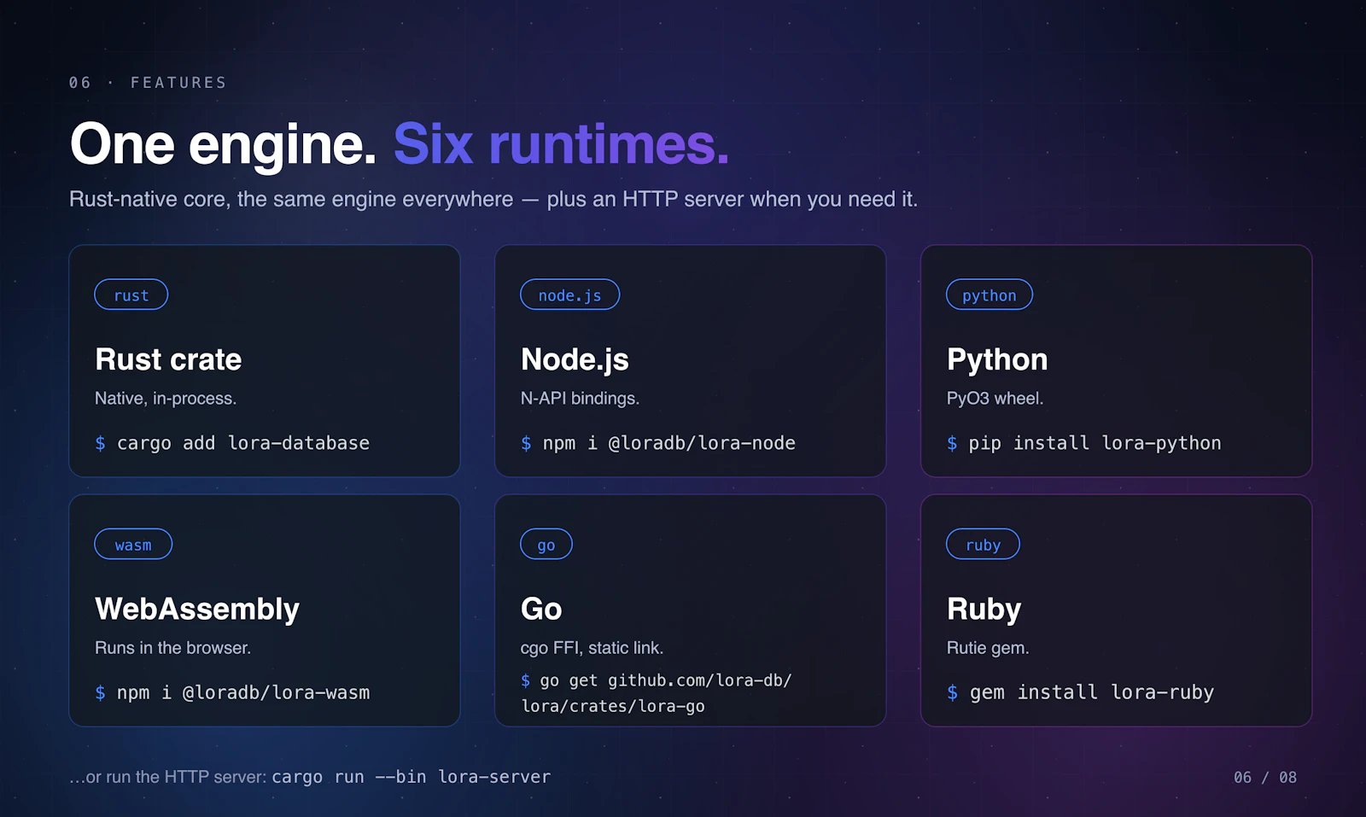Click 'Native, in-process.' description

(166, 399)
